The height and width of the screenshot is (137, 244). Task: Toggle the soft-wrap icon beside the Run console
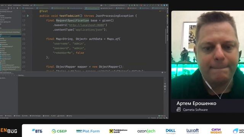click(x=165, y=84)
